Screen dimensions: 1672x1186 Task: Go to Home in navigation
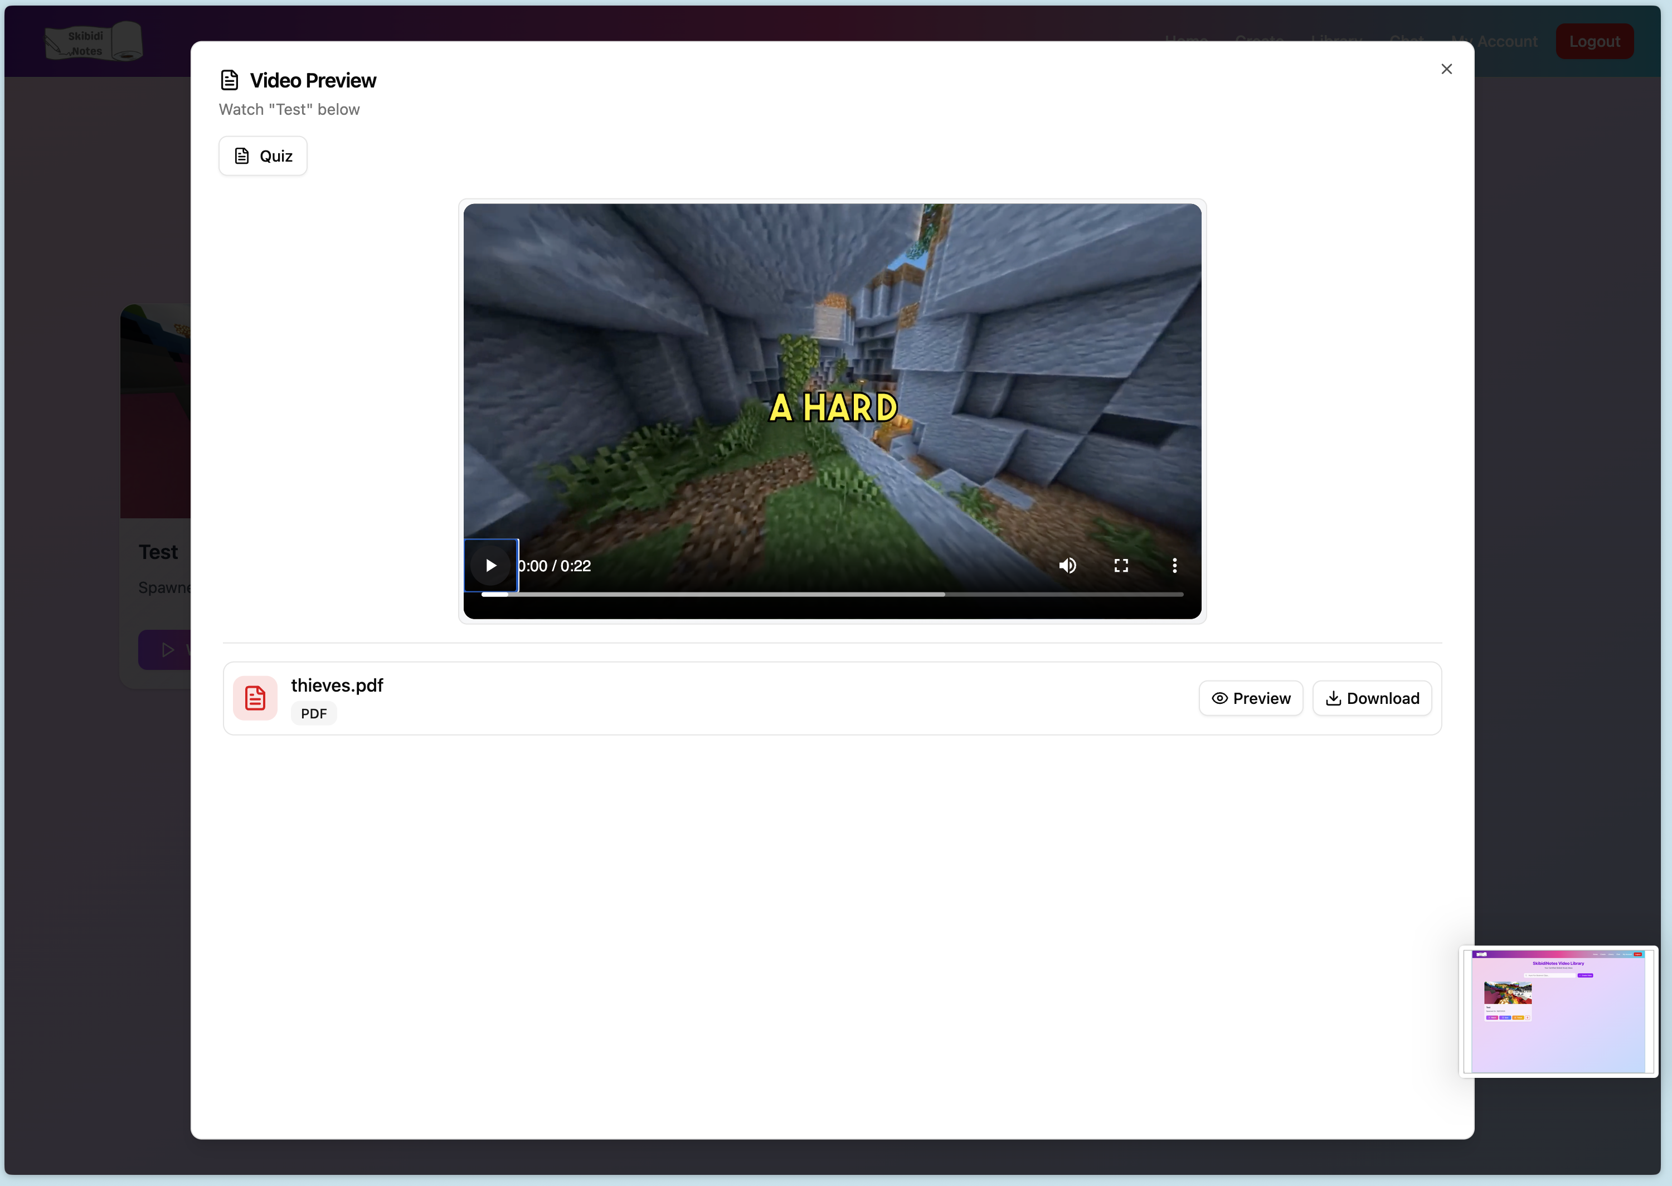pyautogui.click(x=1186, y=38)
